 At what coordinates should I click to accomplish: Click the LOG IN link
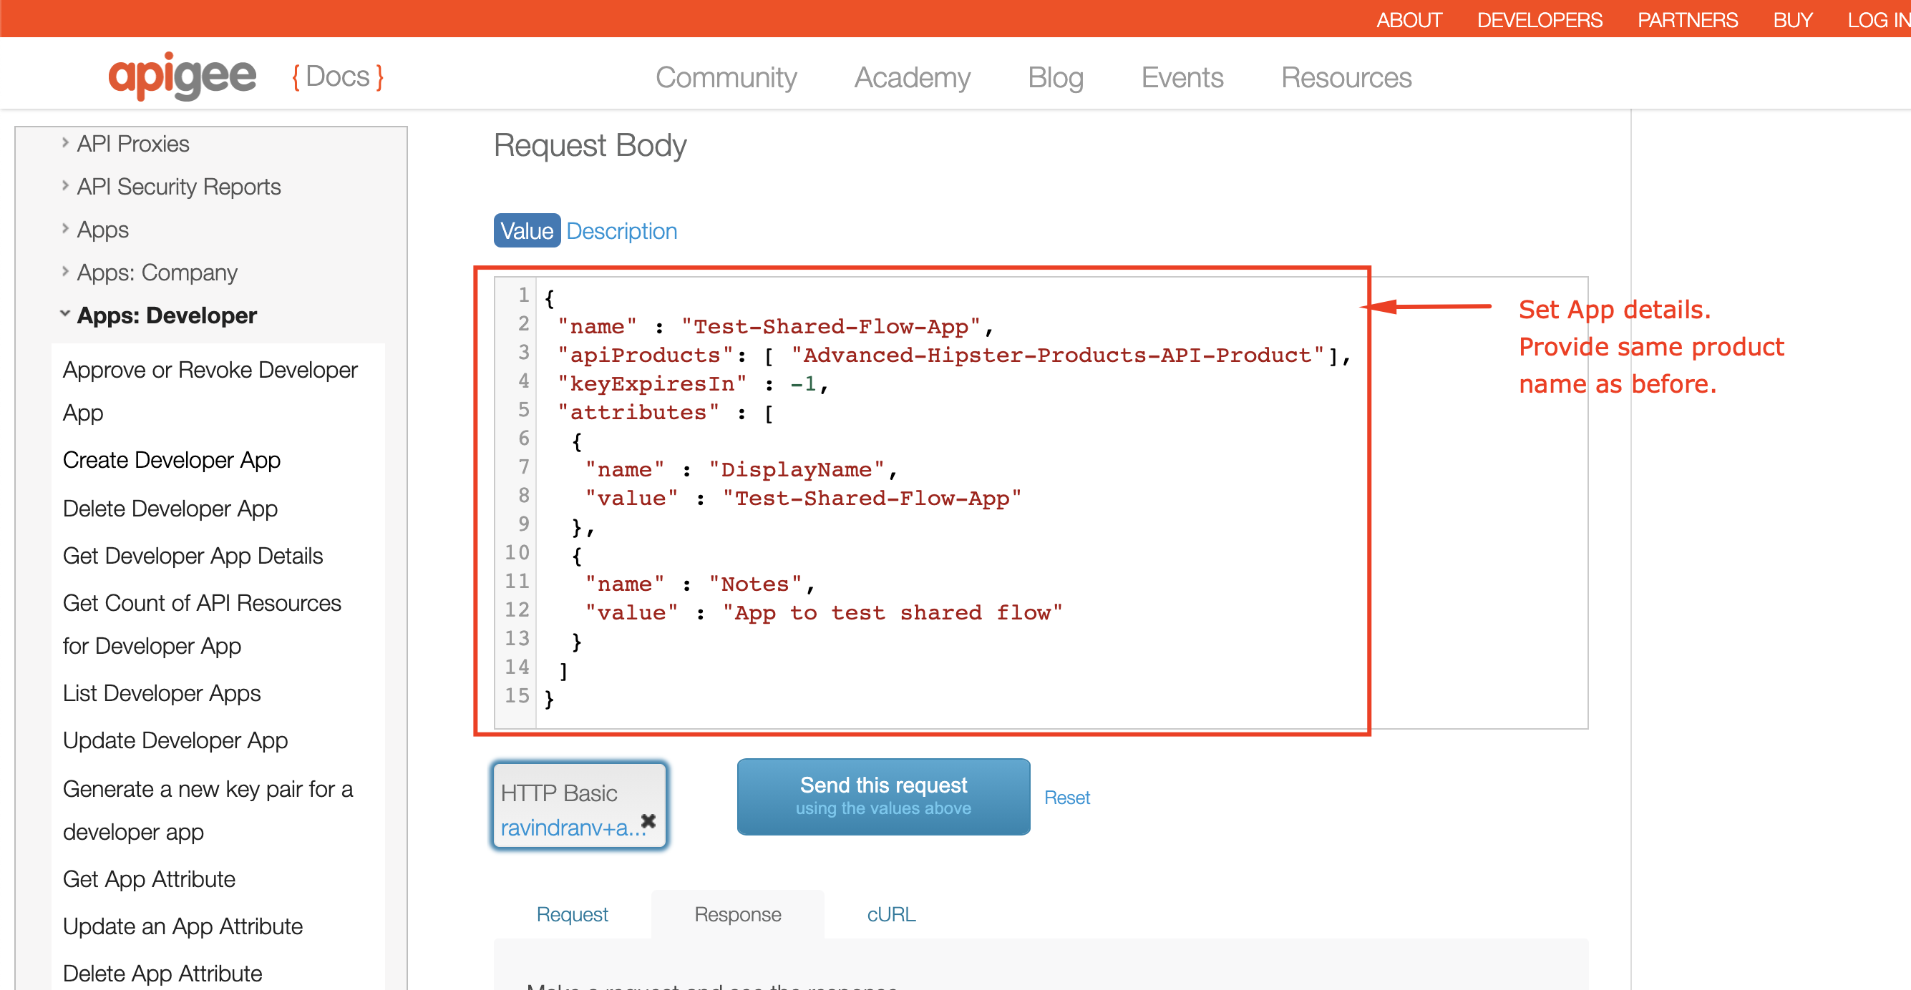[x=1878, y=19]
